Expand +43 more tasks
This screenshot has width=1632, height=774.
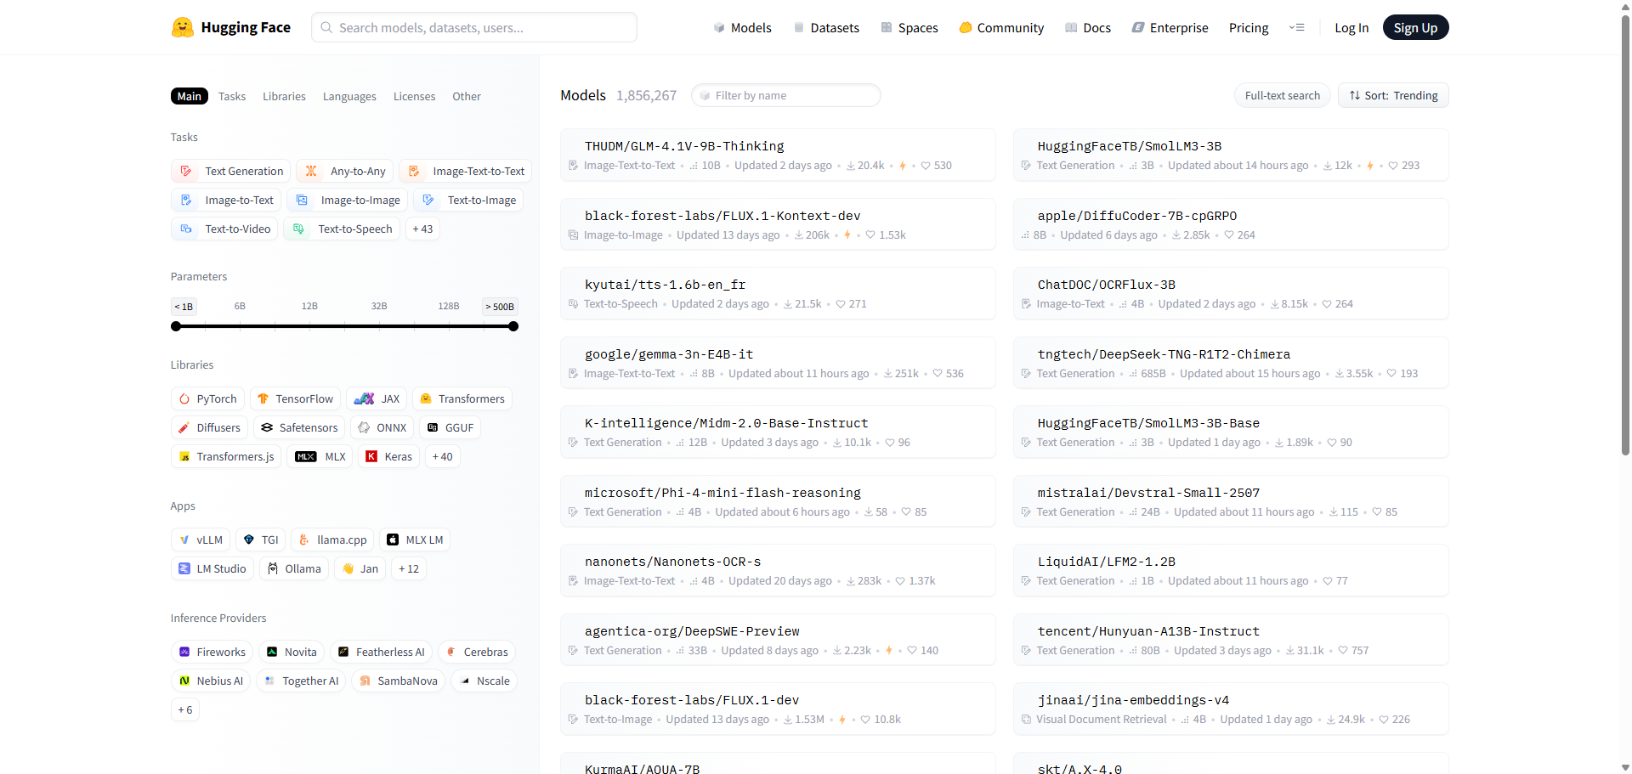click(422, 229)
